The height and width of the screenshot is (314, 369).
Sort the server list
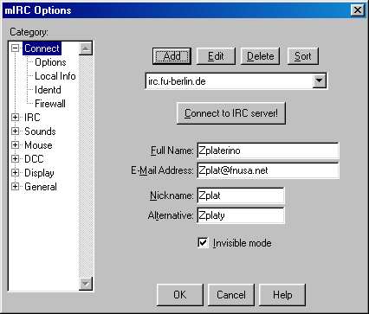click(x=303, y=56)
